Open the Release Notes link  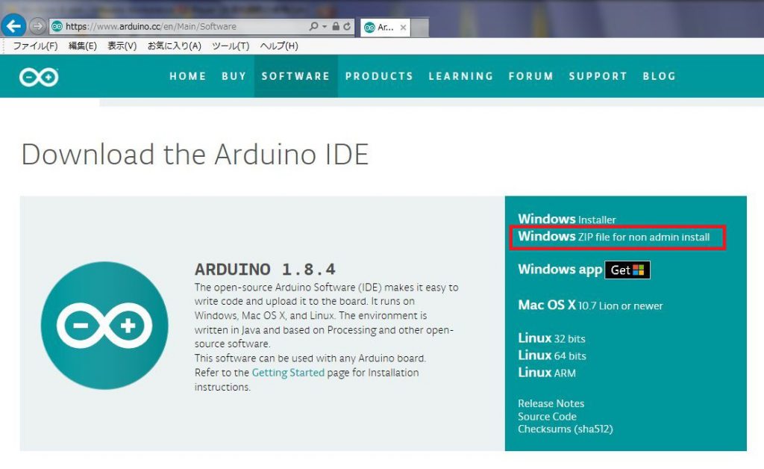551,403
